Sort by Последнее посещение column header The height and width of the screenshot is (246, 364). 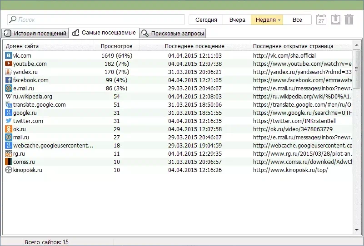click(x=194, y=46)
